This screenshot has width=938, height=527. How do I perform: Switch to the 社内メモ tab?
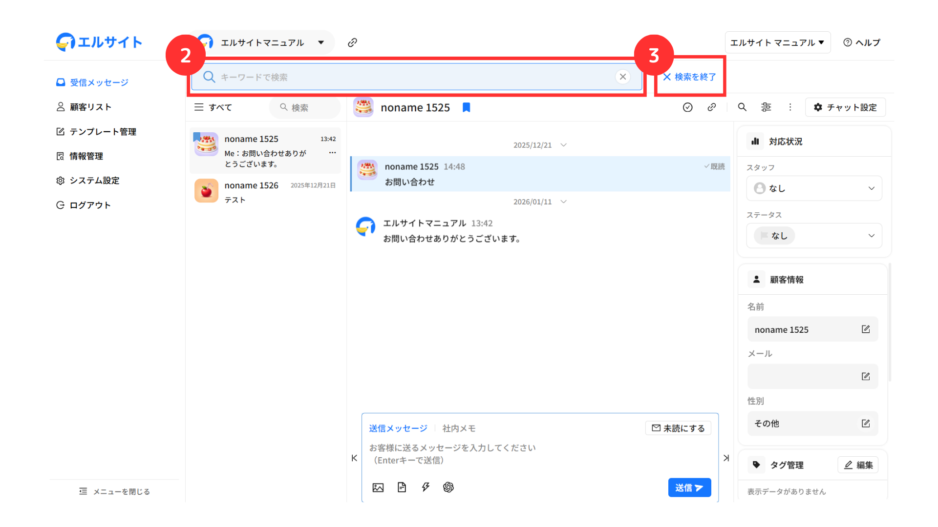459,428
